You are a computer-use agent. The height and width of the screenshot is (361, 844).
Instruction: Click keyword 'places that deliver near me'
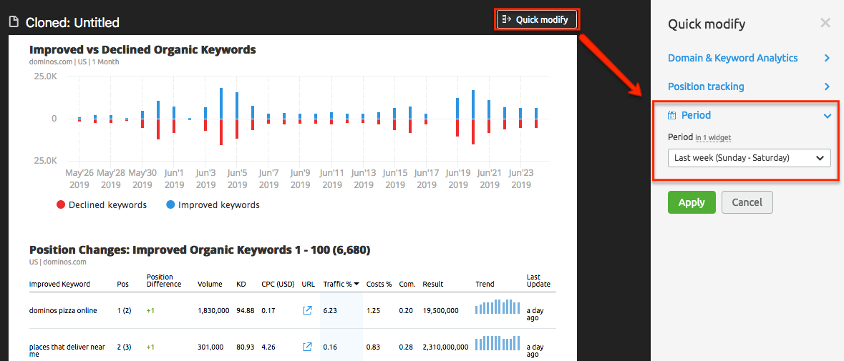(x=67, y=351)
